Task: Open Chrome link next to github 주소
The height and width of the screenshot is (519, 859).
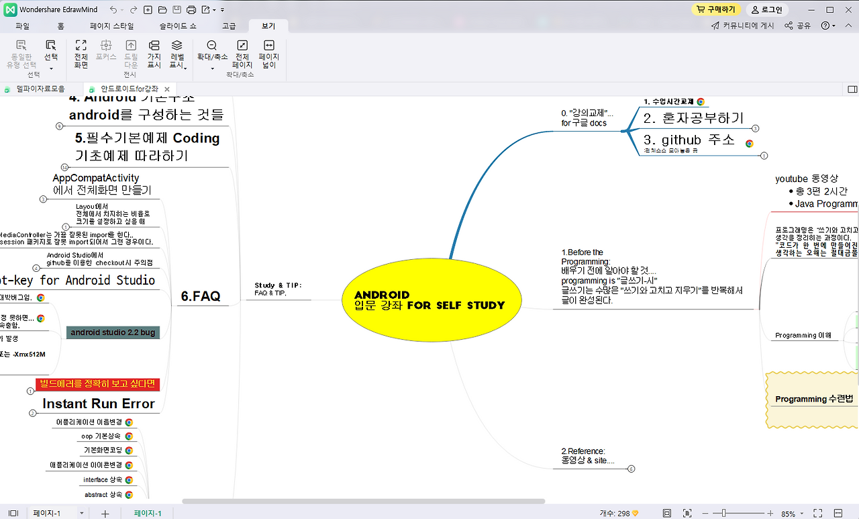Action: tap(750, 143)
